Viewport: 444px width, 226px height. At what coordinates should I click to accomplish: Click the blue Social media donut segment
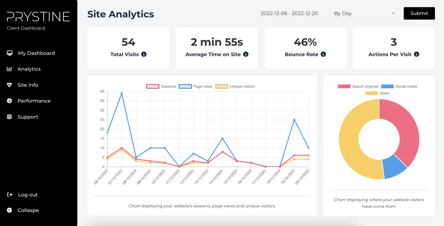(394, 167)
